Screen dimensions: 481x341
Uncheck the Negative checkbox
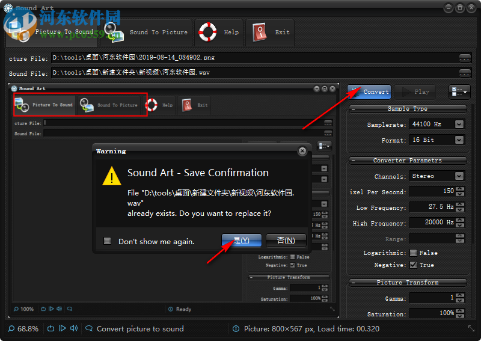click(414, 265)
